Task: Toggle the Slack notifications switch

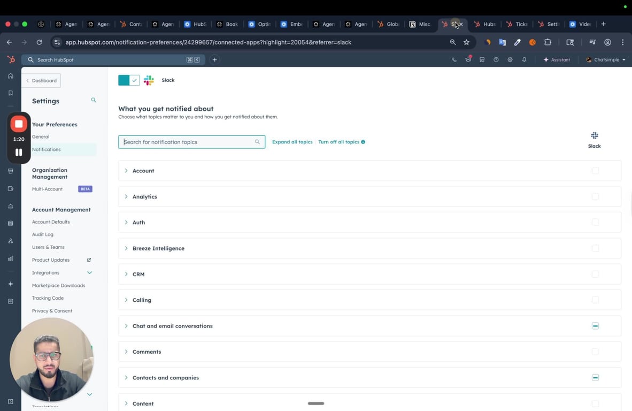Action: point(129,80)
